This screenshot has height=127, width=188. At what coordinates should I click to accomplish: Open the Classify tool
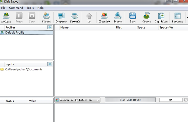104,18
